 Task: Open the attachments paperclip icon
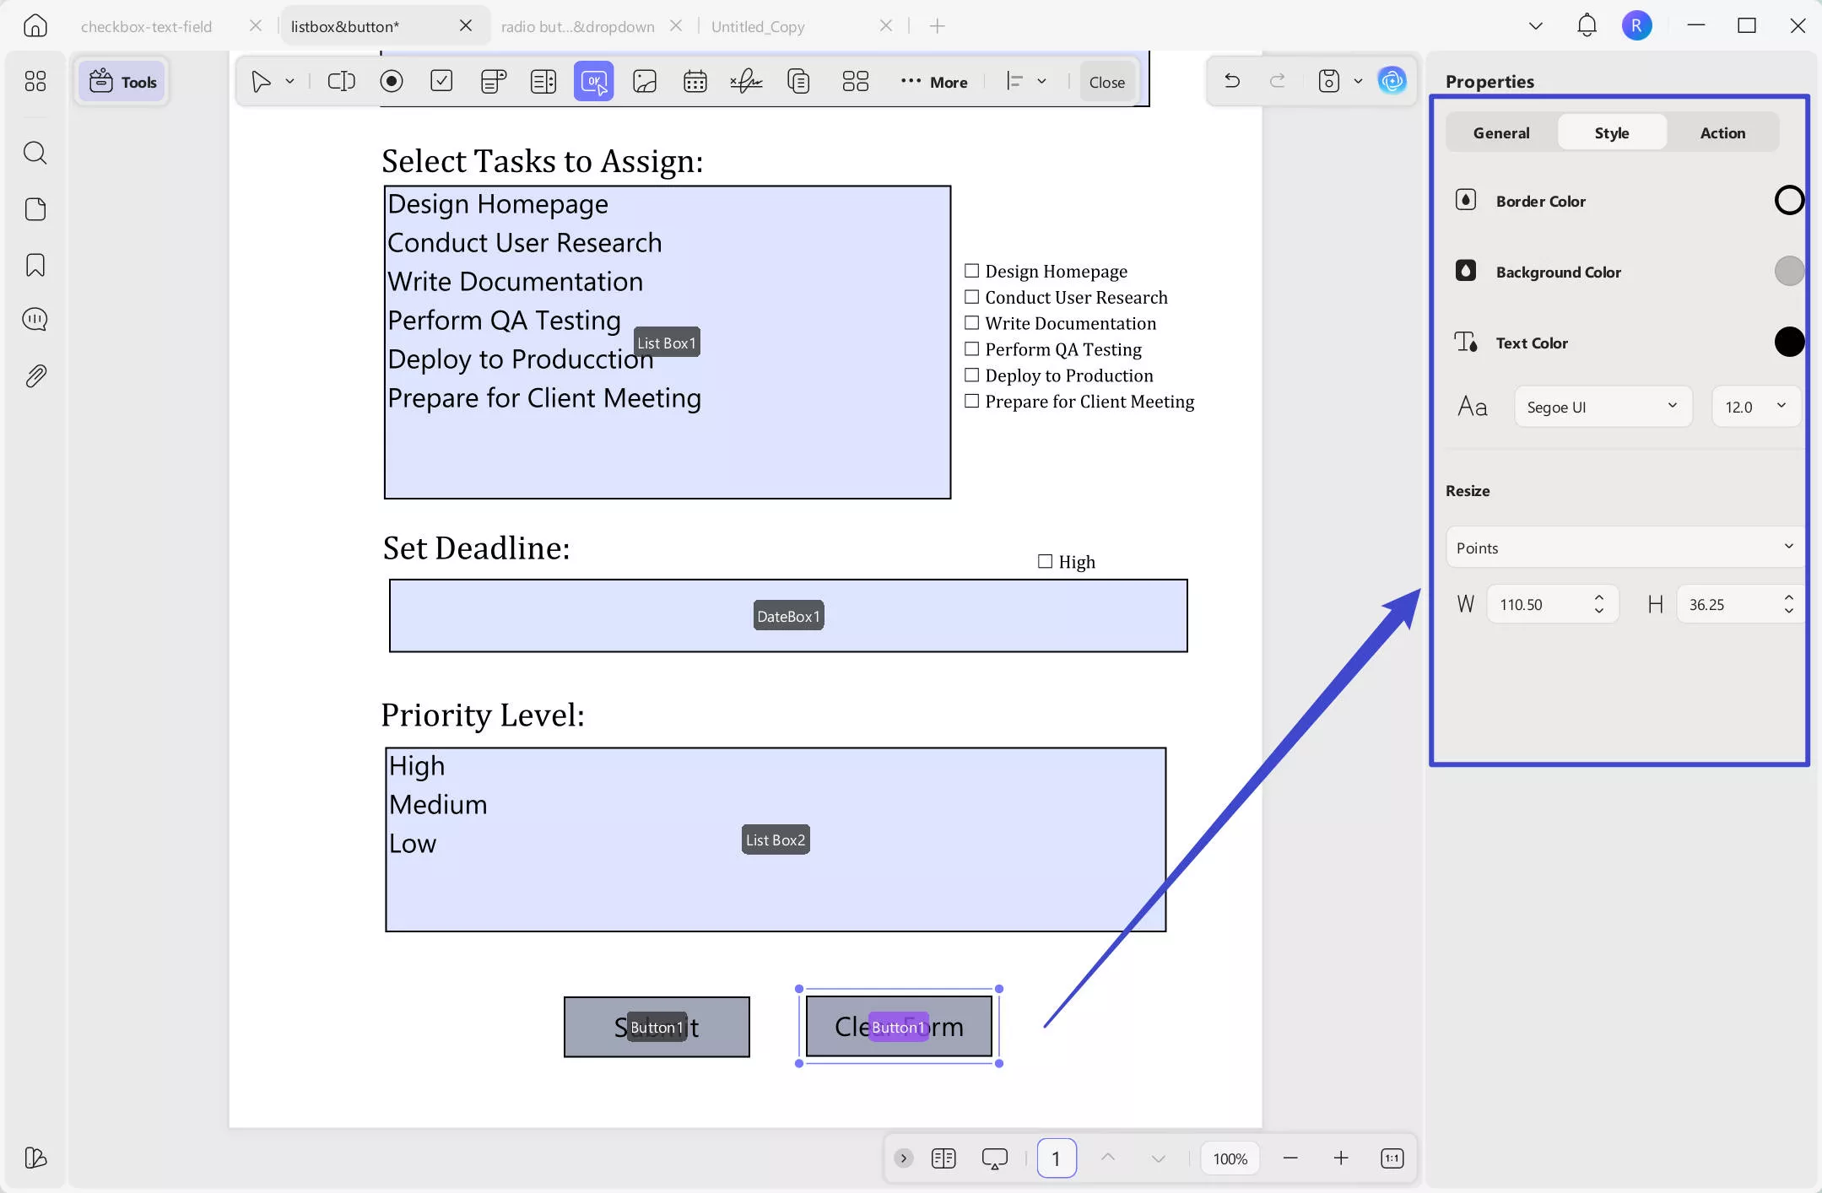click(35, 375)
